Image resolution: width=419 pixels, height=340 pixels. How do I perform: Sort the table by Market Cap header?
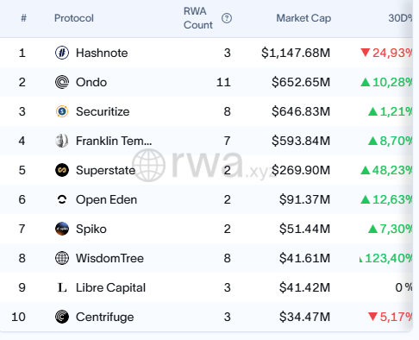[303, 18]
